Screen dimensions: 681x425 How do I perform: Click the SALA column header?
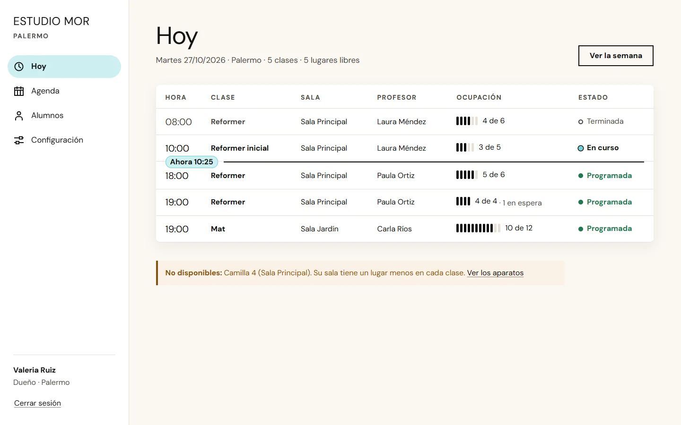pyautogui.click(x=311, y=97)
